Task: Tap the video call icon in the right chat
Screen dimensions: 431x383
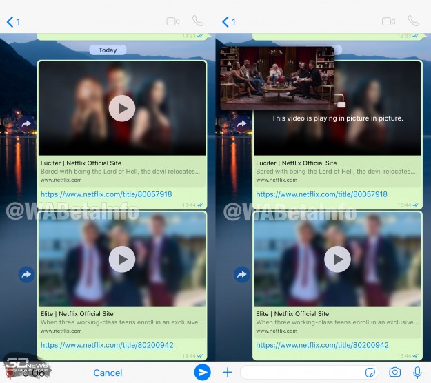Action: click(388, 21)
